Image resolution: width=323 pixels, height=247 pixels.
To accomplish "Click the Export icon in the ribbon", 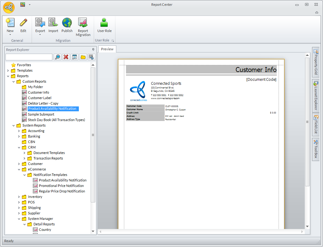I will pos(40,23).
